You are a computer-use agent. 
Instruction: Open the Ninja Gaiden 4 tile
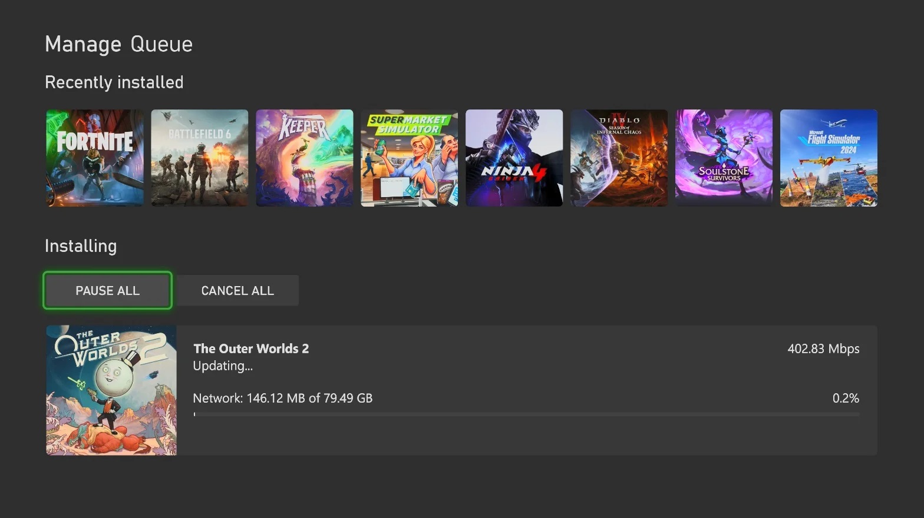(514, 158)
